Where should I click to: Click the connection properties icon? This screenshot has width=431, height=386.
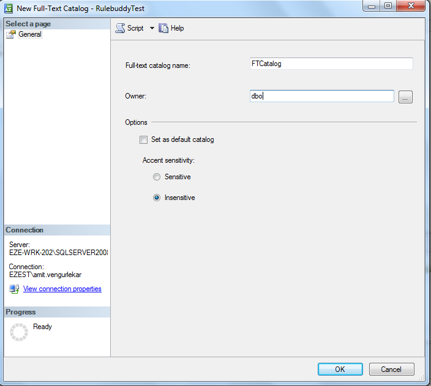tap(14, 289)
